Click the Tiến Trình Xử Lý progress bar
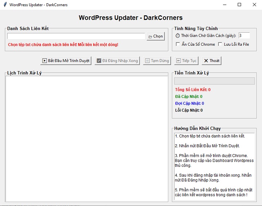The height and width of the screenshot is (206, 262). tap(214, 81)
